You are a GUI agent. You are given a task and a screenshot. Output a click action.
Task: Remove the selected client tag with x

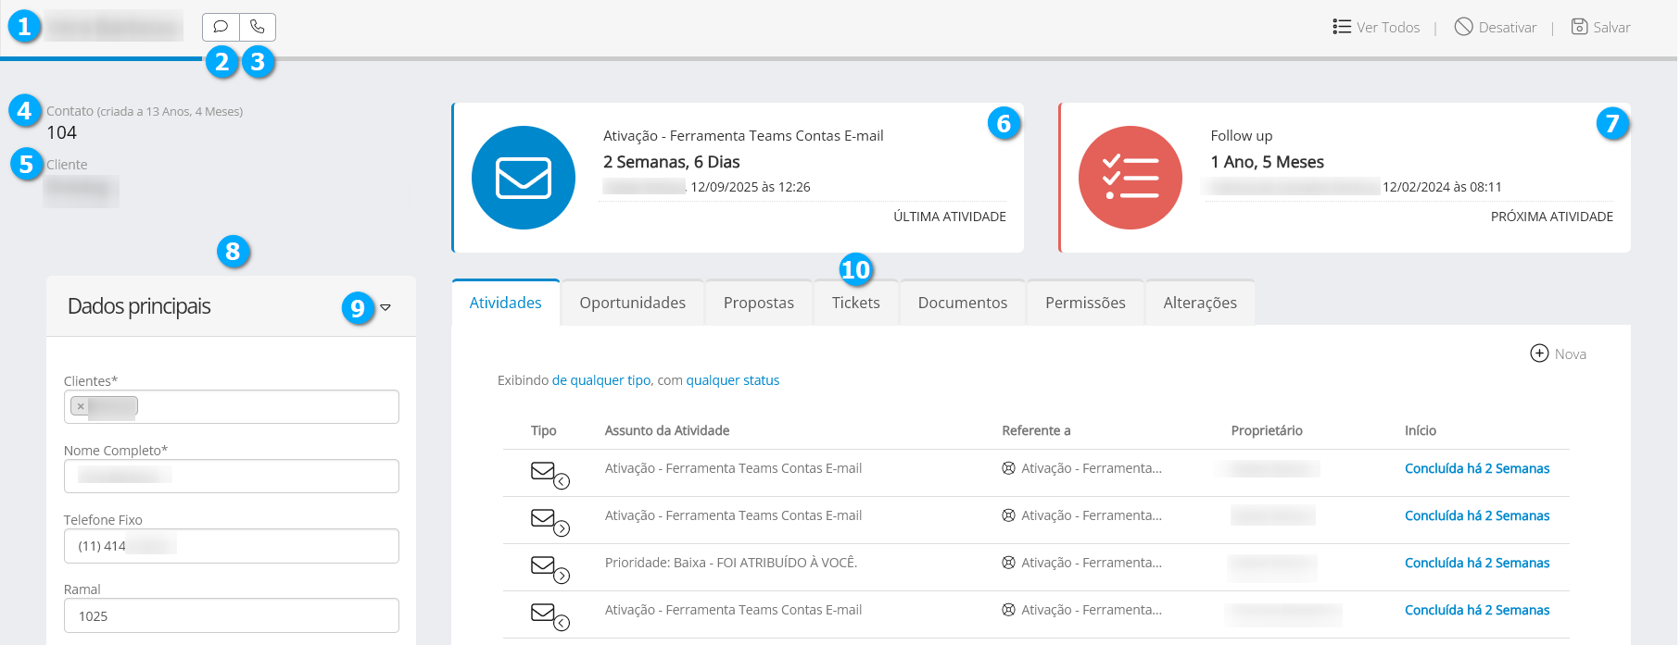[81, 406]
